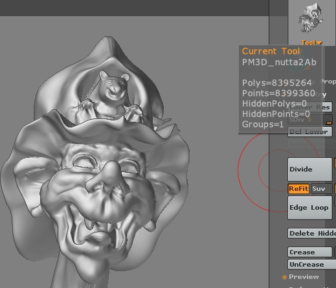Viewport: 336px width, 288px height.
Task: Click the Crease button
Action: (310, 252)
